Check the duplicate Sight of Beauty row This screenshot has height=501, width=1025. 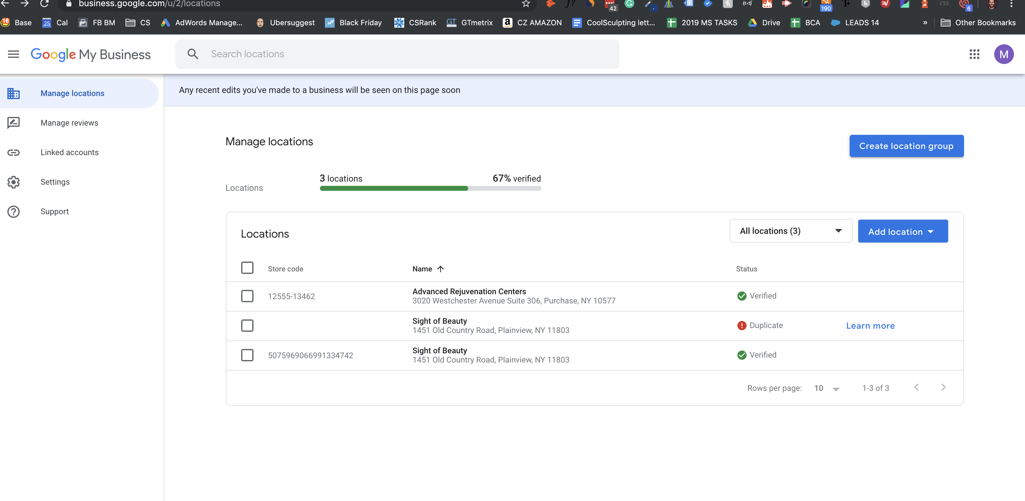pyautogui.click(x=247, y=326)
